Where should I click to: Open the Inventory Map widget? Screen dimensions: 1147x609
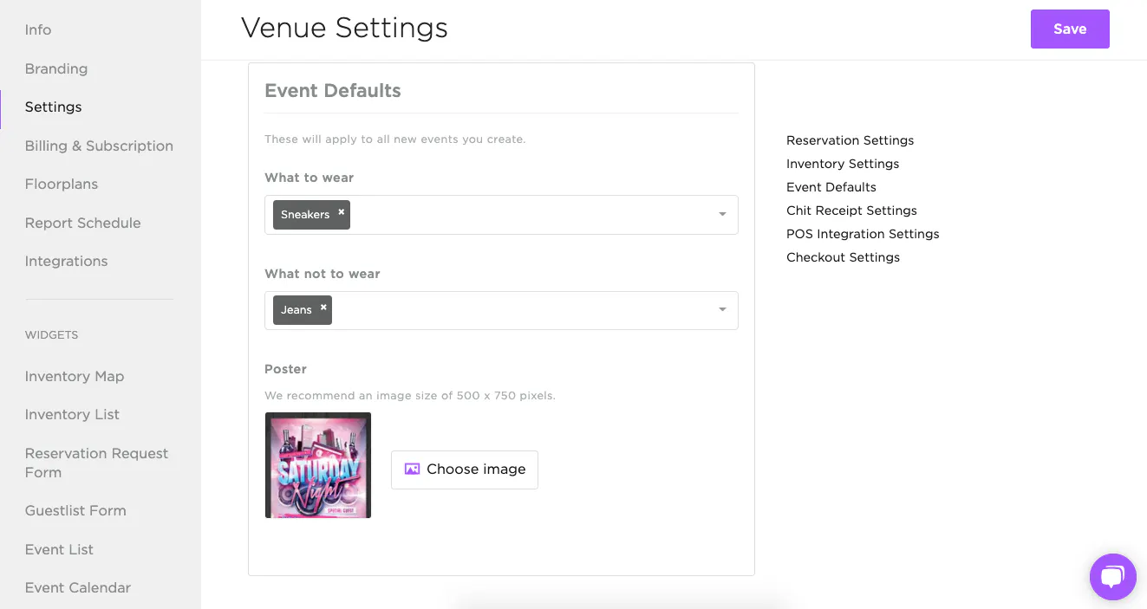click(x=75, y=376)
